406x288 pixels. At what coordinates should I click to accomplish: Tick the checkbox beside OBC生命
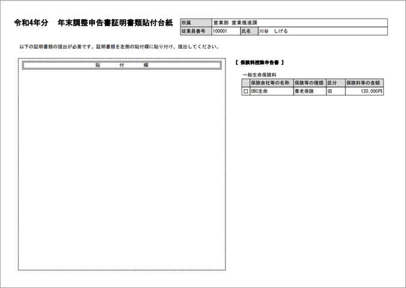(x=245, y=92)
